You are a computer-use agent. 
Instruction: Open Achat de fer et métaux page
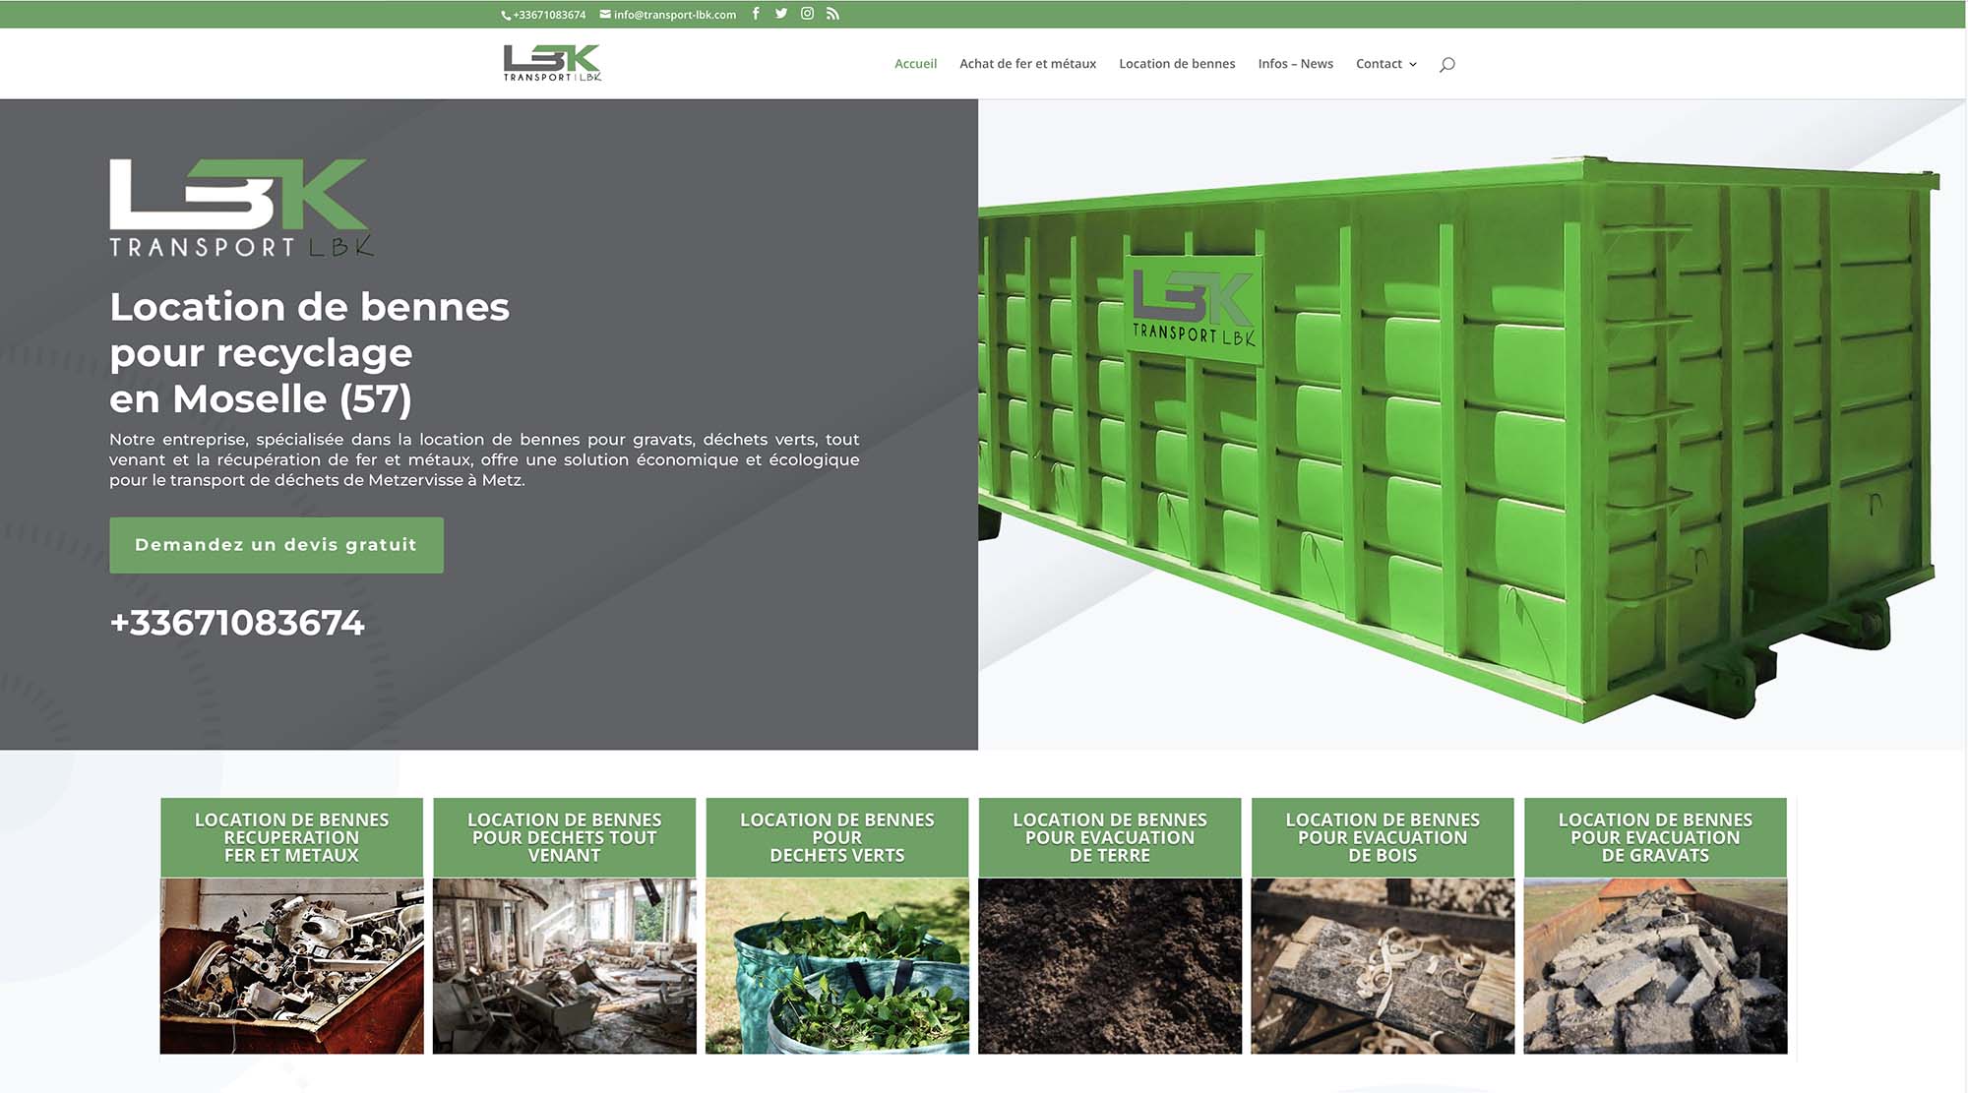point(1027,64)
